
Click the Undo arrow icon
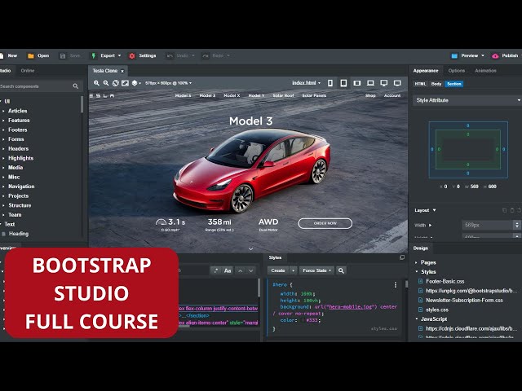(x=170, y=56)
